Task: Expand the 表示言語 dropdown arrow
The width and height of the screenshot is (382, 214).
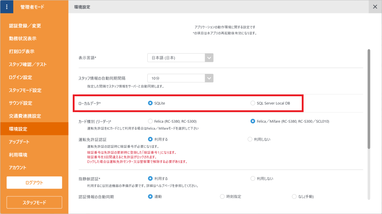Action: [x=209, y=58]
